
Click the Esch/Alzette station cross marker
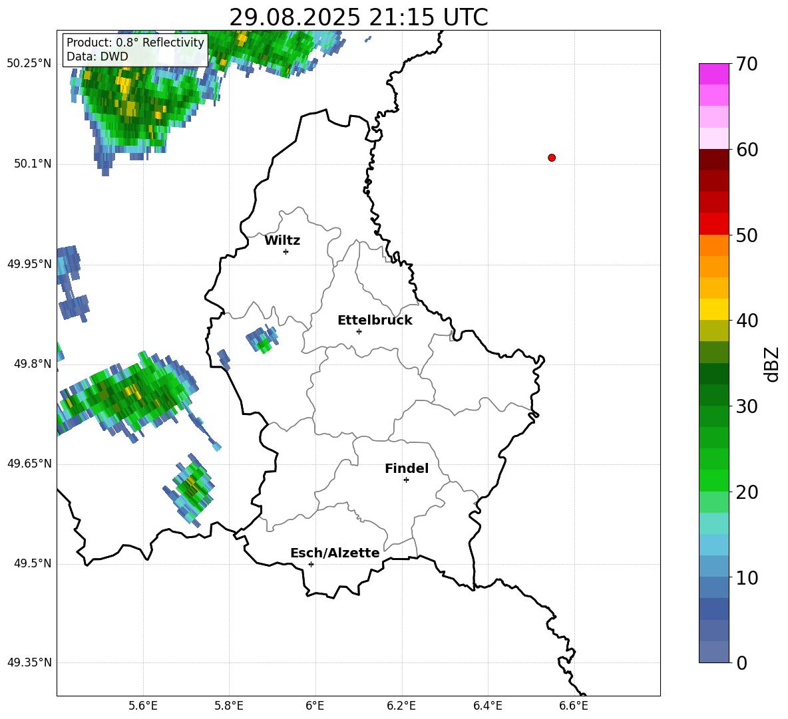click(x=311, y=564)
